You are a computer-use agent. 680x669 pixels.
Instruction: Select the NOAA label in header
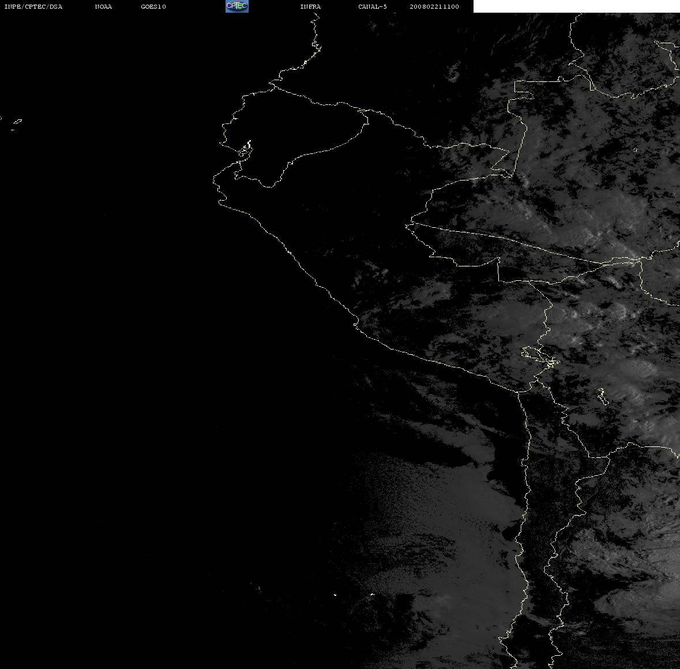coord(103,6)
